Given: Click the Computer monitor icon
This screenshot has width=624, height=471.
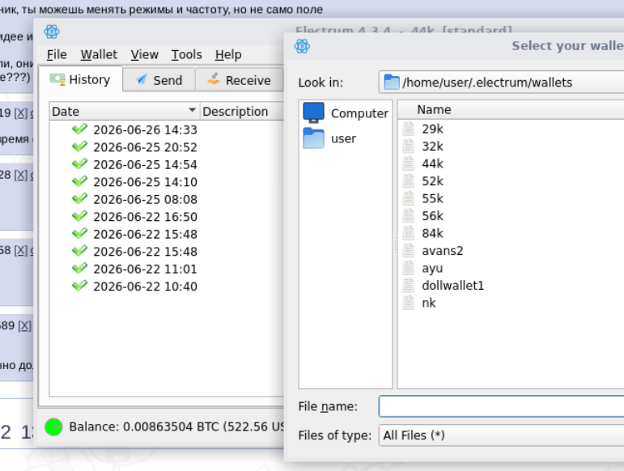Looking at the screenshot, I should coord(313,112).
